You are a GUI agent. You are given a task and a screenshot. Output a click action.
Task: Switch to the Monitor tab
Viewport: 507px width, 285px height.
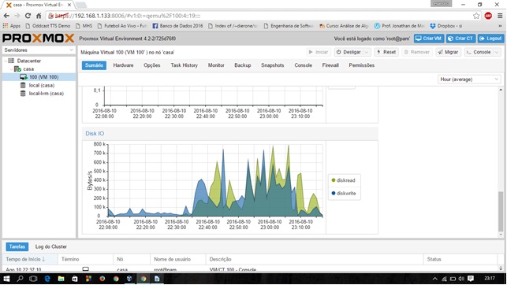coord(216,65)
